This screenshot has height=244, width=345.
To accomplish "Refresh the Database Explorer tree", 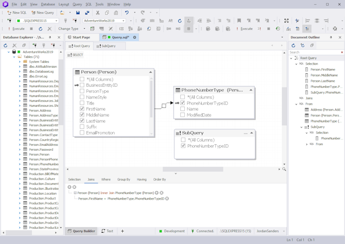I will 5,46.
